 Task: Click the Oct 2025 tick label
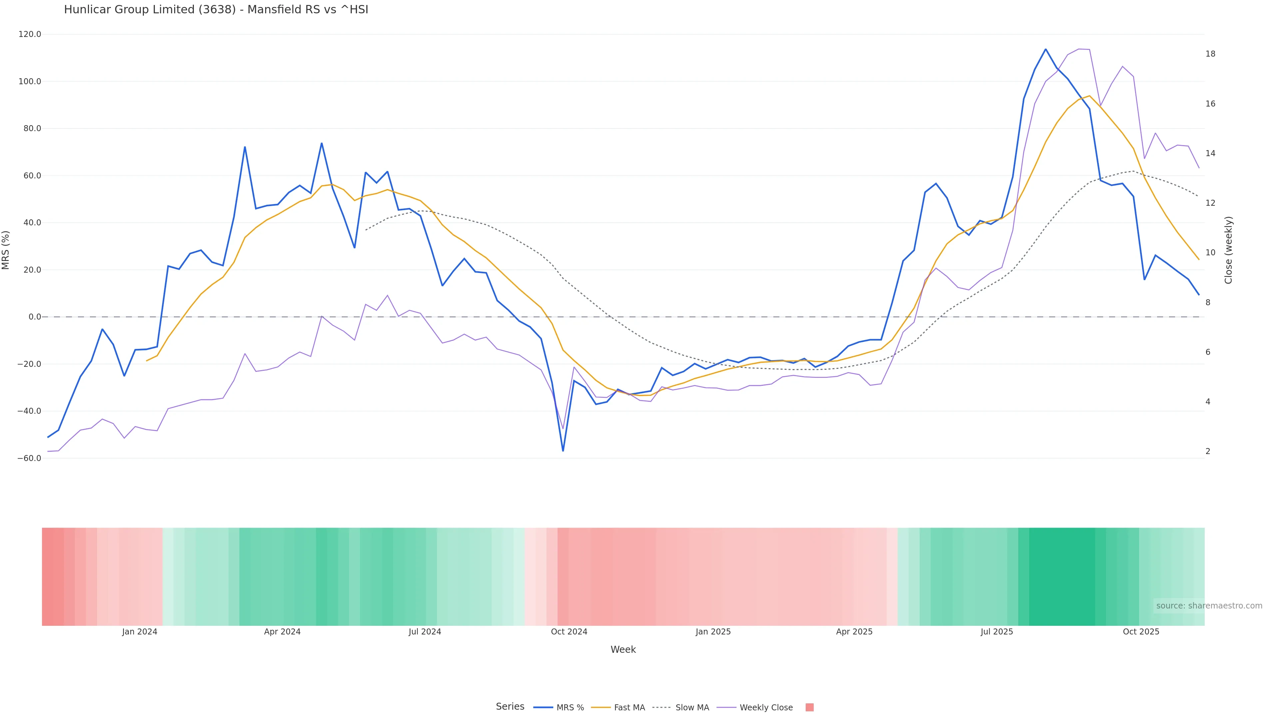pyautogui.click(x=1141, y=632)
